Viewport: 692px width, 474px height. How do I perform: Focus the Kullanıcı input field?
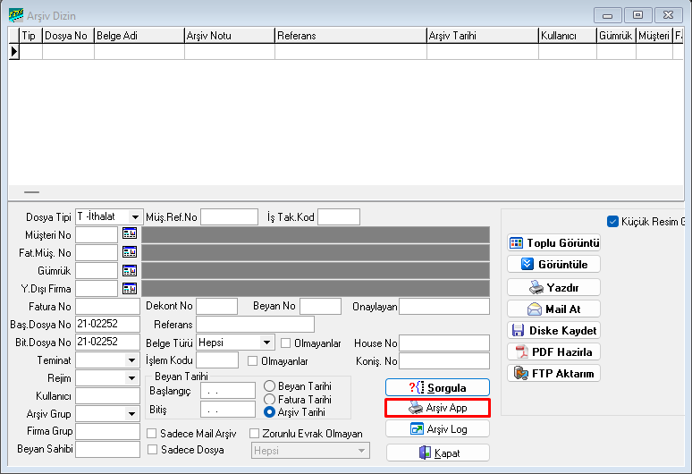pos(107,396)
